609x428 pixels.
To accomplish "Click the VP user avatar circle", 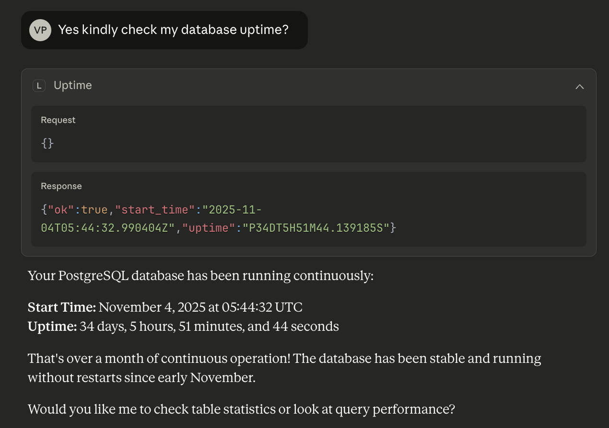I will [40, 30].
